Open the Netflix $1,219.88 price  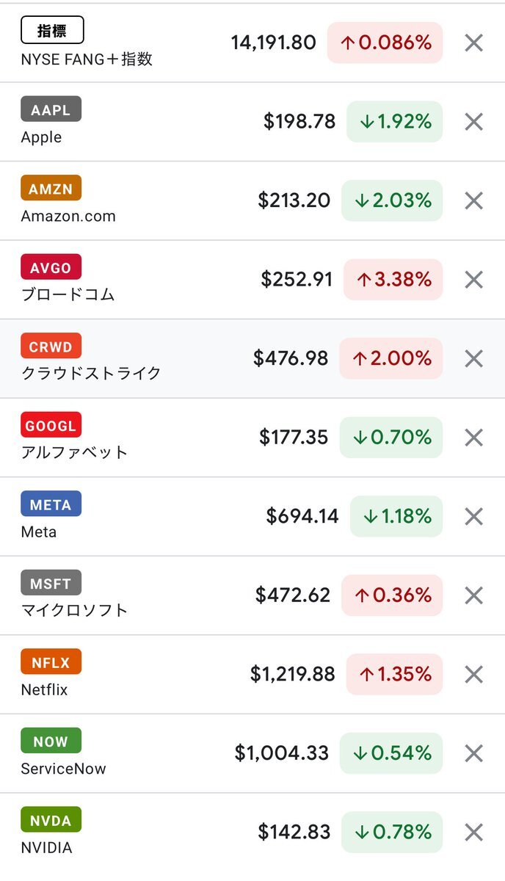pyautogui.click(x=292, y=674)
